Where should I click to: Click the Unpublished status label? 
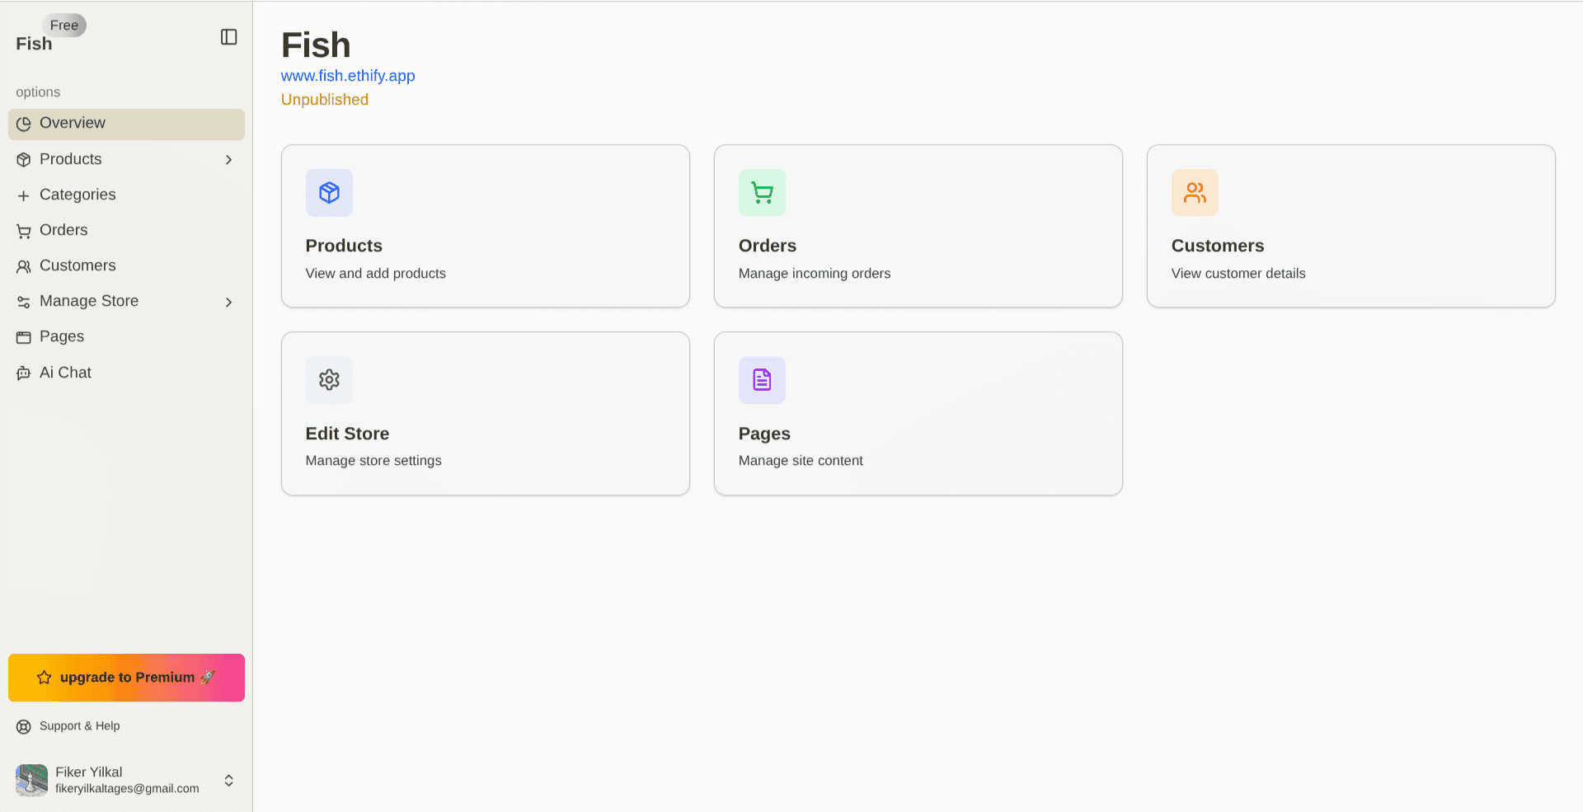[324, 99]
